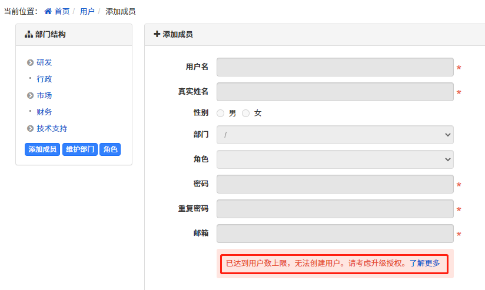Expand the 研发 department arrow icon
This screenshot has height=290, width=485.
(x=30, y=63)
